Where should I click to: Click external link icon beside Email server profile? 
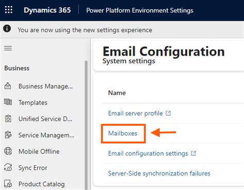[168, 113]
